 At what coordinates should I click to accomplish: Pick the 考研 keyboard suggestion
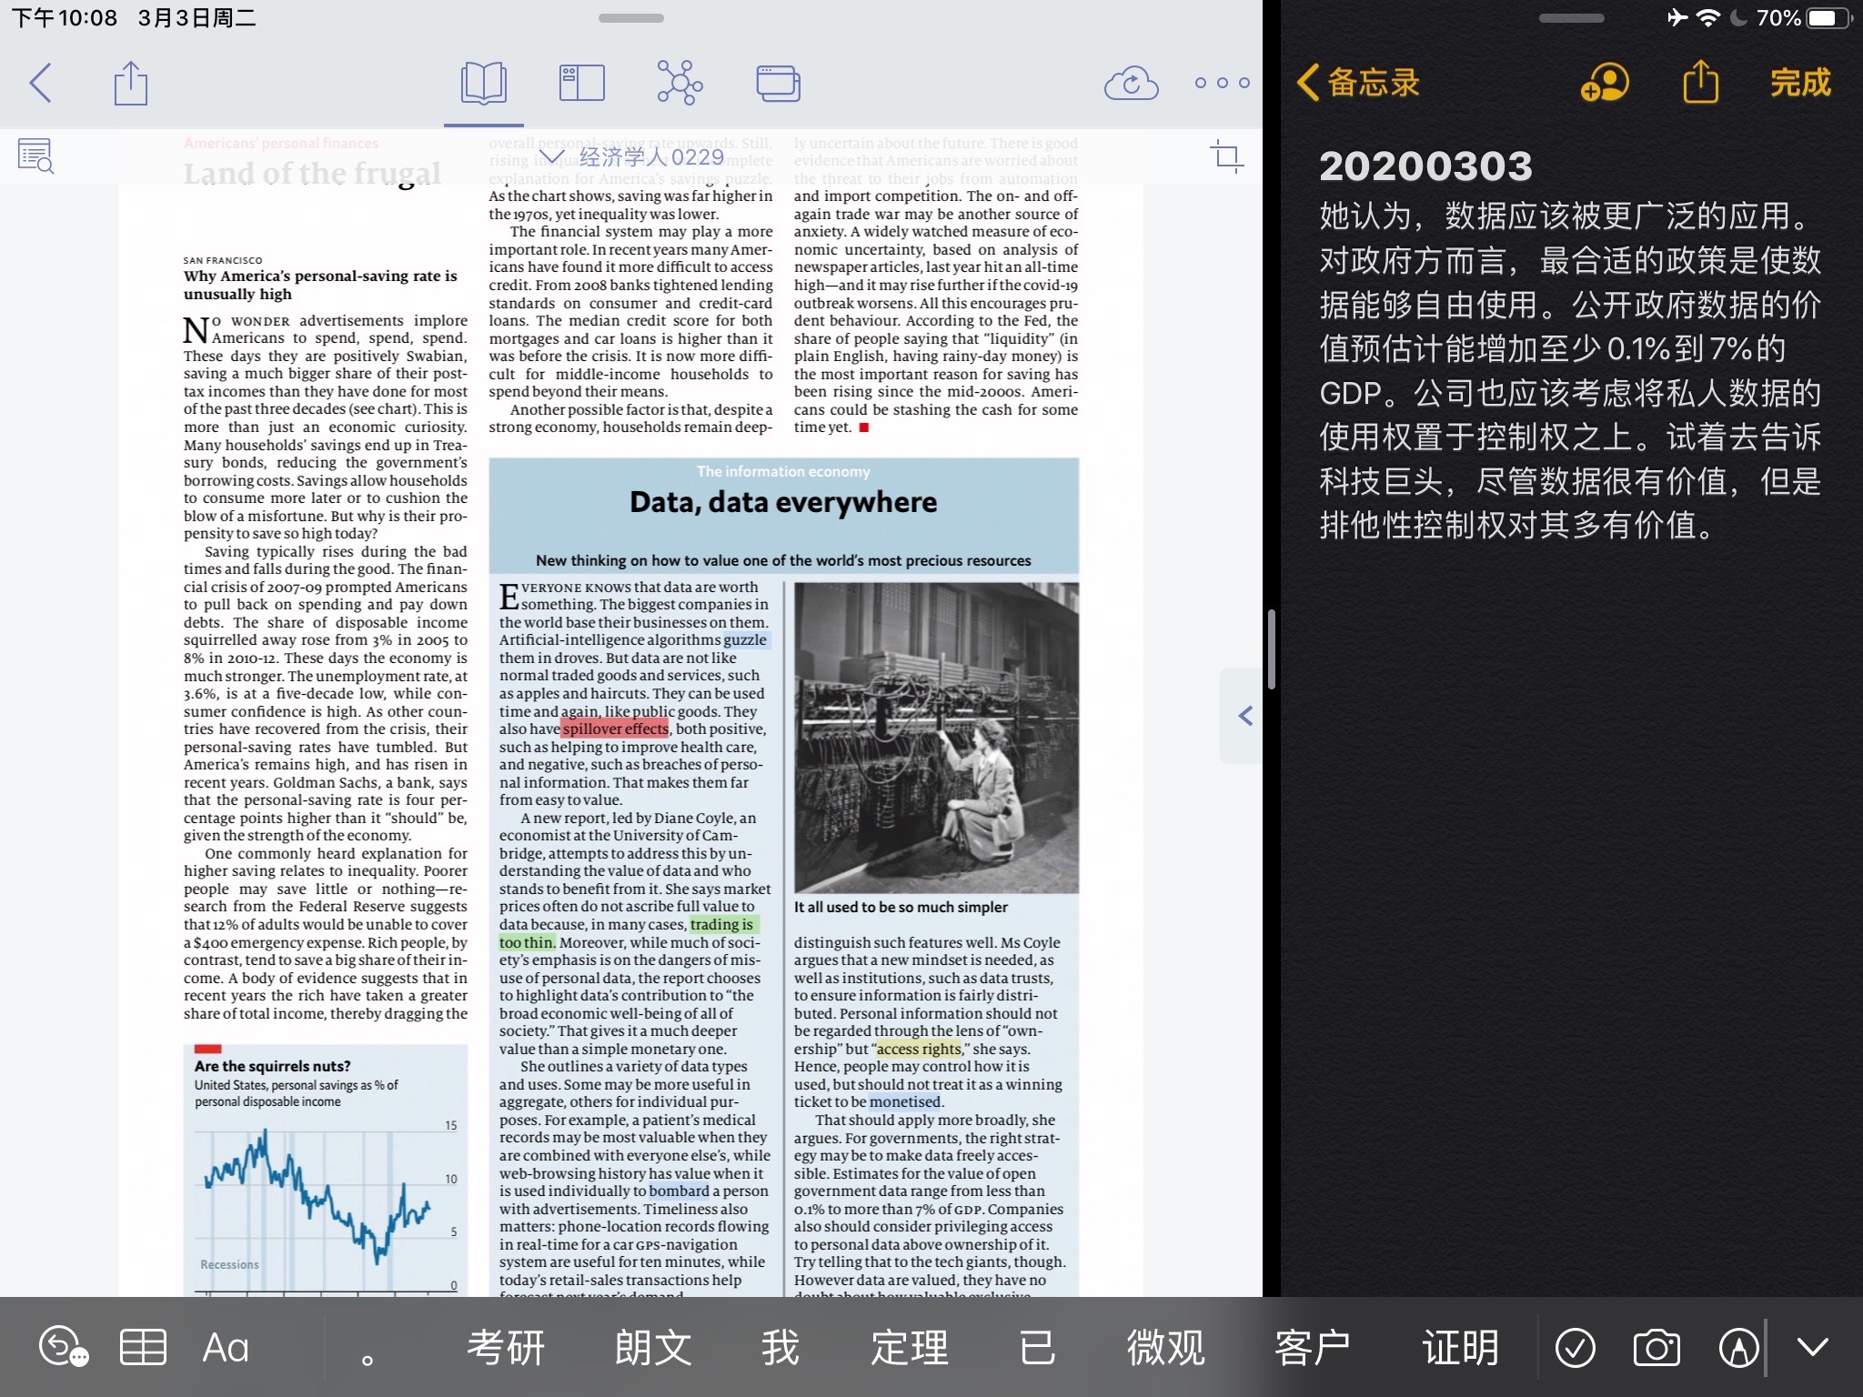coord(505,1347)
